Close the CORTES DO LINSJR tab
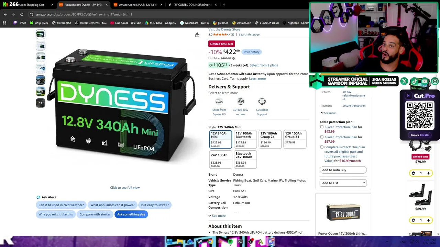440x247 pixels. (x=216, y=5)
